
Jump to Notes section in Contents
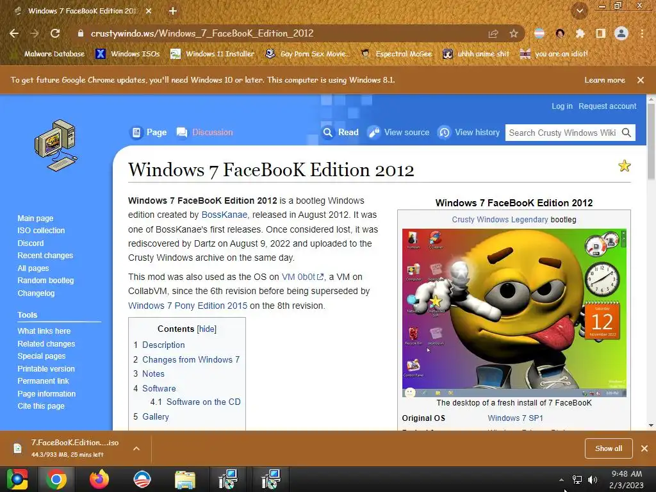153,373
